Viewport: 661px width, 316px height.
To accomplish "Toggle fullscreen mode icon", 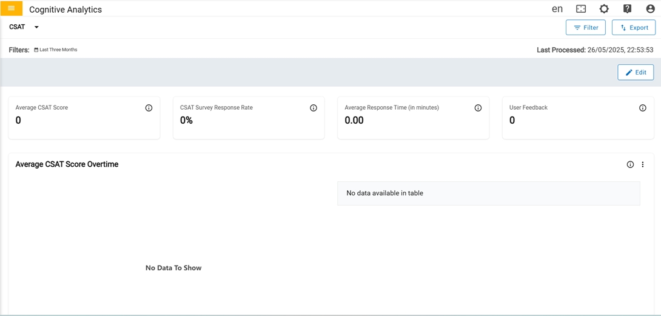I will (581, 9).
